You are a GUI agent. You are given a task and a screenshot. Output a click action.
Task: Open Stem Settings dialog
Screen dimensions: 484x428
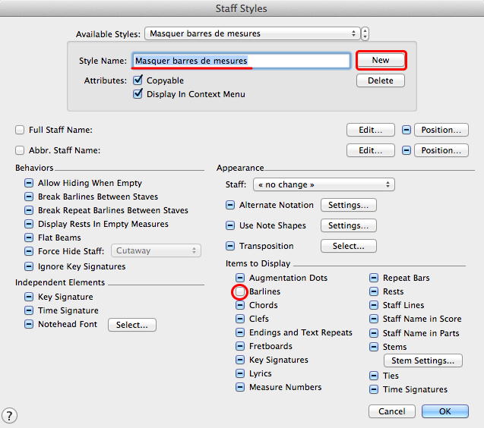(x=422, y=360)
